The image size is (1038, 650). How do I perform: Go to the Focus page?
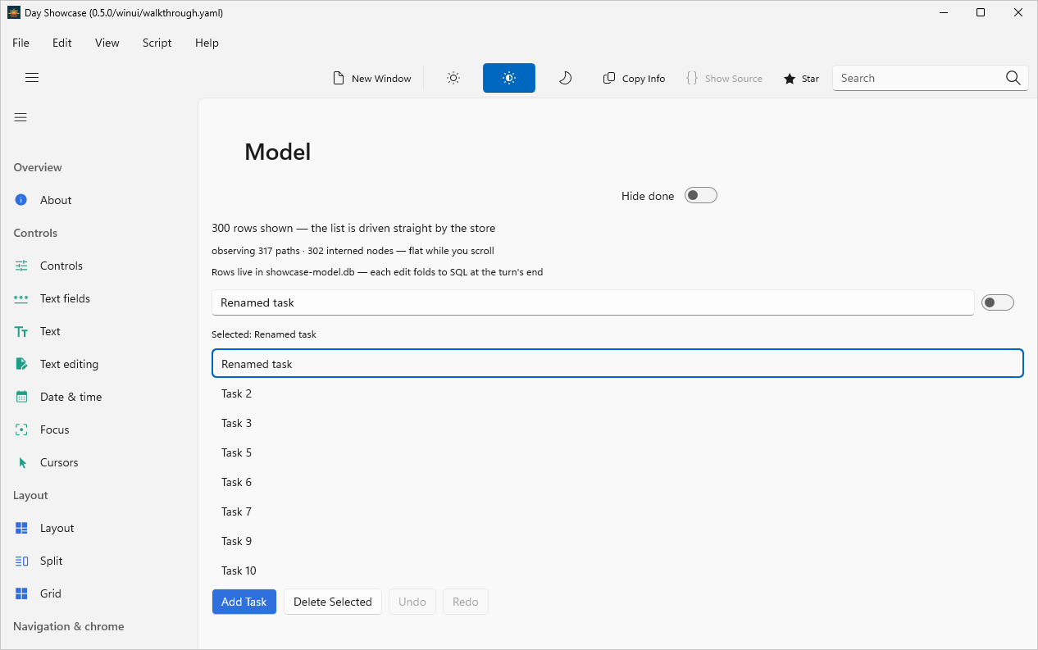coord(99,430)
